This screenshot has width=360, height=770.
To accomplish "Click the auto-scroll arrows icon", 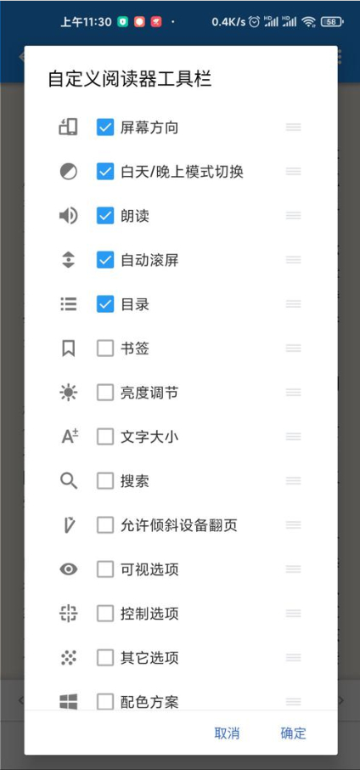I will point(68,260).
